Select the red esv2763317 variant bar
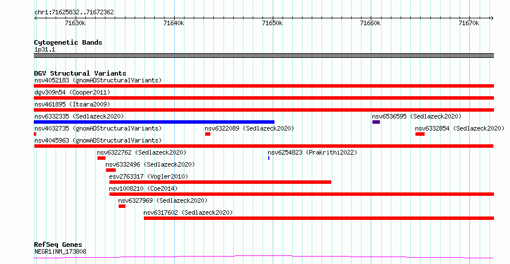This screenshot has width=510, height=264. point(220,182)
